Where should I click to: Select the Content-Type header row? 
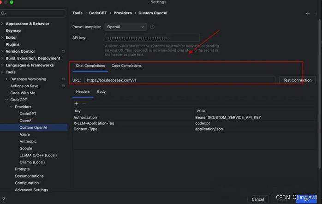click(194, 129)
